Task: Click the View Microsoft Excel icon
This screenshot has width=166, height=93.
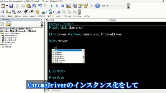Action: pos(3,6)
